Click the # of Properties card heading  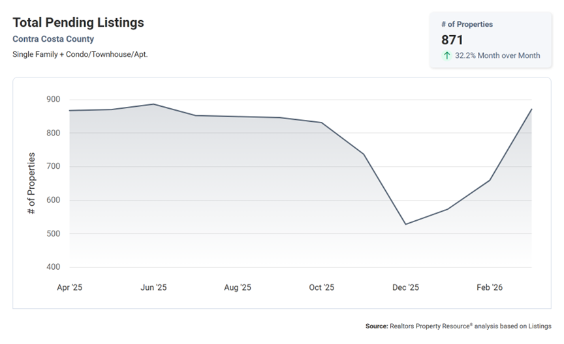point(467,24)
